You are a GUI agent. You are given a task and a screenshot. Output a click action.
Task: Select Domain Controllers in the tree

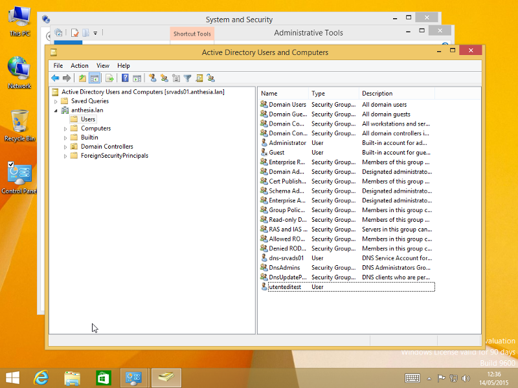coord(107,147)
